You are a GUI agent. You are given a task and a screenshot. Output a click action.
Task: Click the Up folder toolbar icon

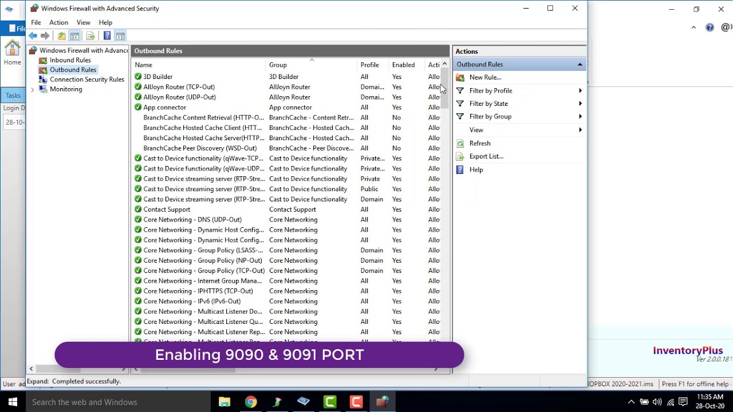click(x=61, y=36)
